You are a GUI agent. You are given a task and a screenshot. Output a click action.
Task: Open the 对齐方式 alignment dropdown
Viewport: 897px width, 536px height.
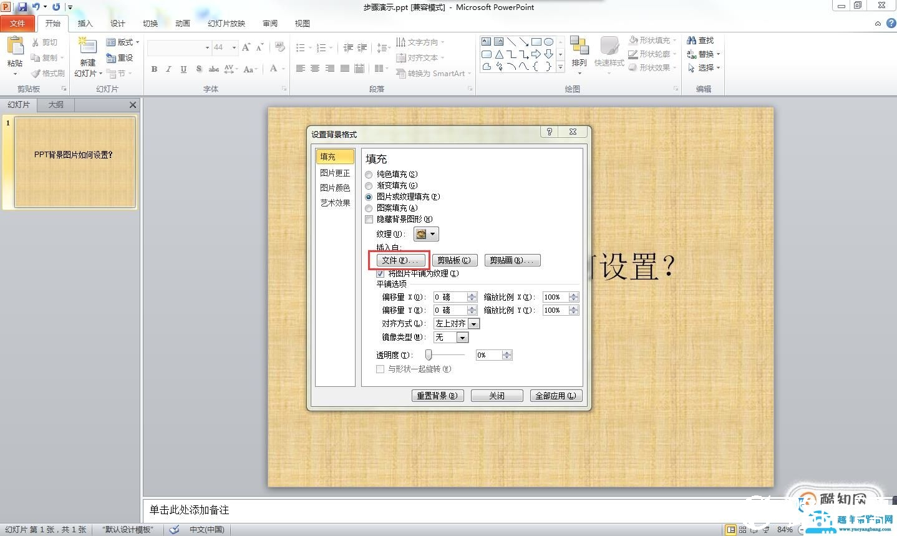[473, 323]
